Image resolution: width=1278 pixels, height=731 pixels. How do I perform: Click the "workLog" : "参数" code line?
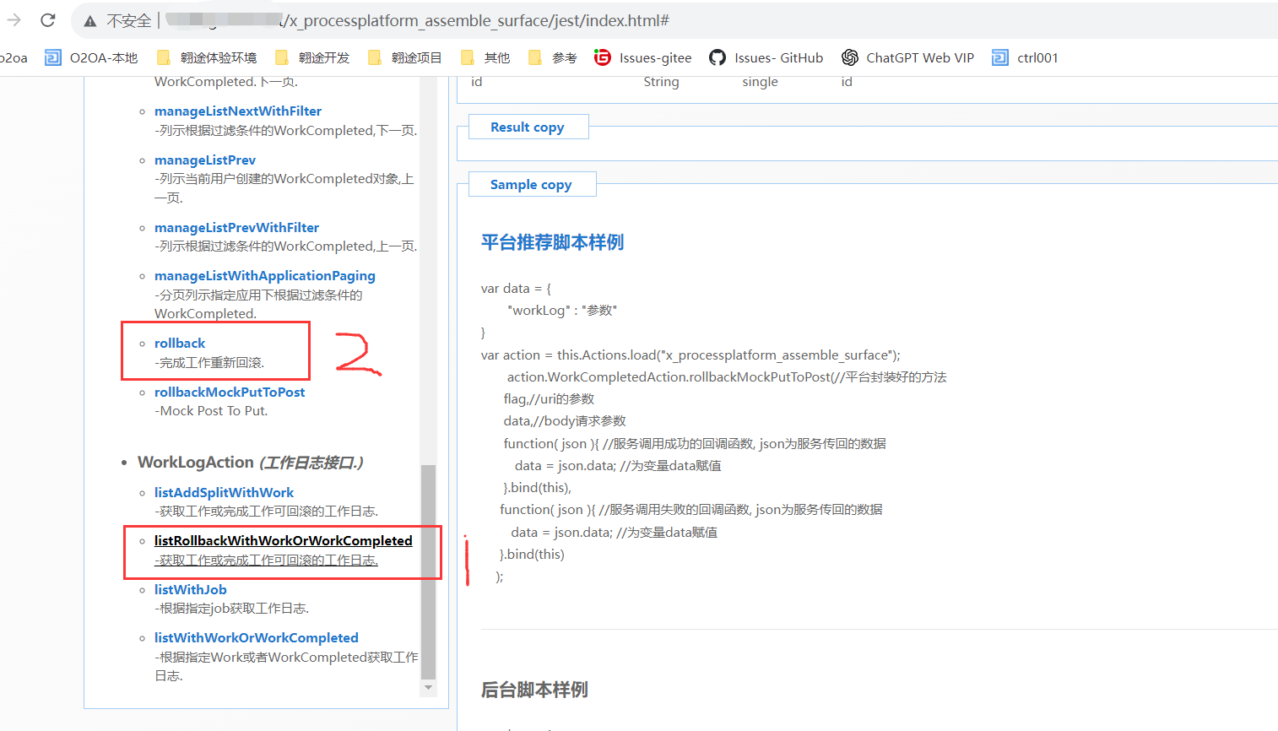point(562,310)
